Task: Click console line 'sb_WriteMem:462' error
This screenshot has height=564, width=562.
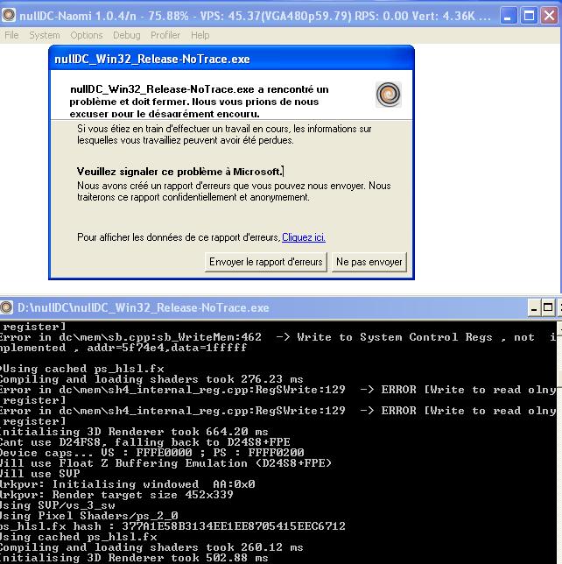Action: [278, 337]
